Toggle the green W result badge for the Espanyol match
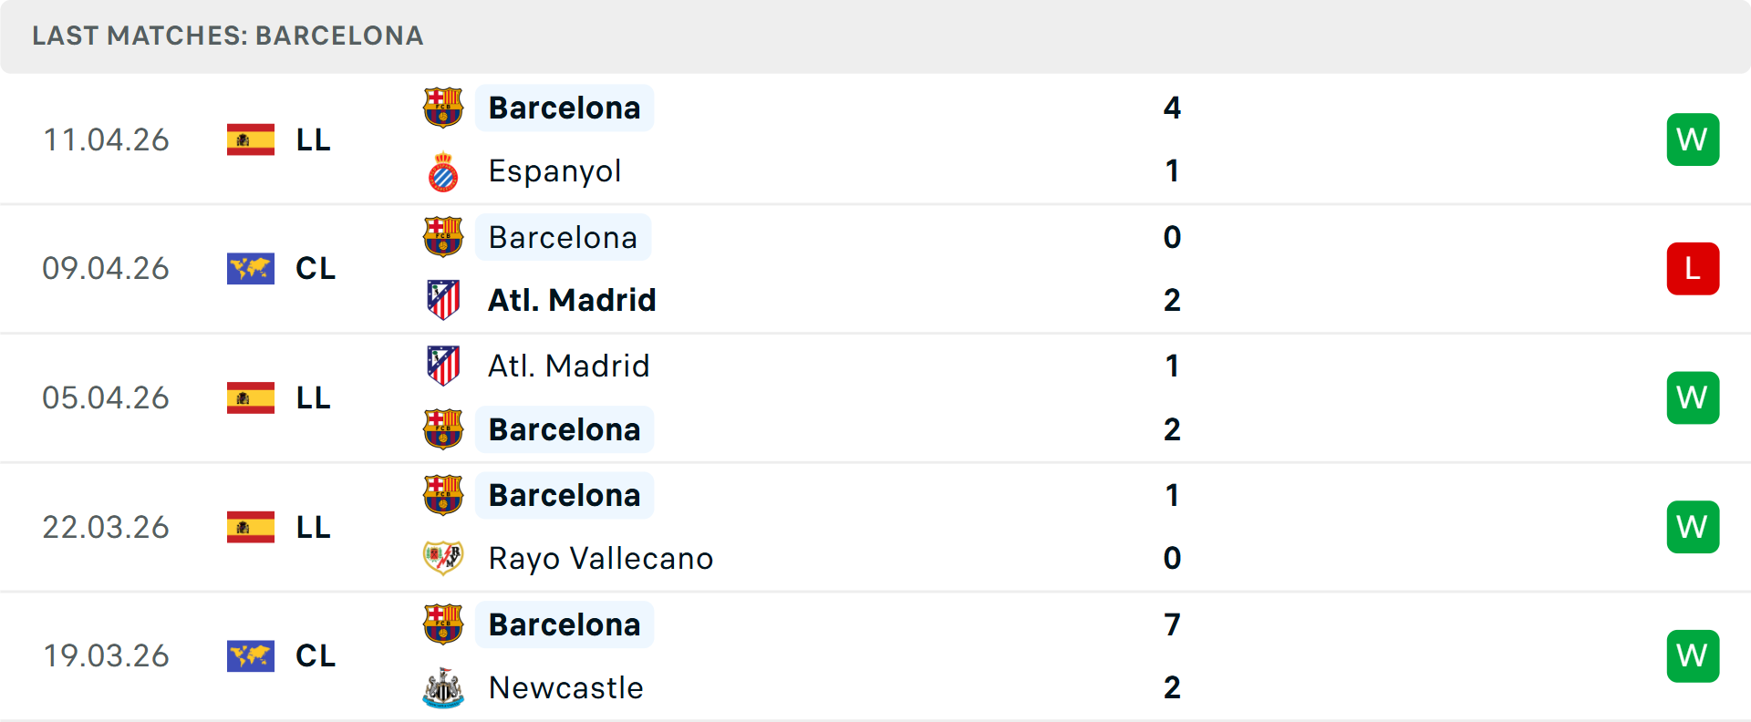 click(x=1693, y=139)
